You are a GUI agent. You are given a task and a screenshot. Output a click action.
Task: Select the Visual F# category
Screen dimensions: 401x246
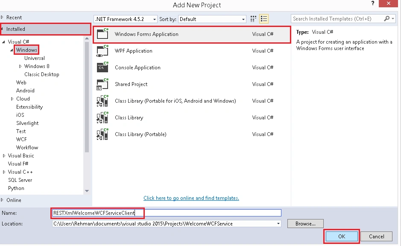tap(18, 164)
